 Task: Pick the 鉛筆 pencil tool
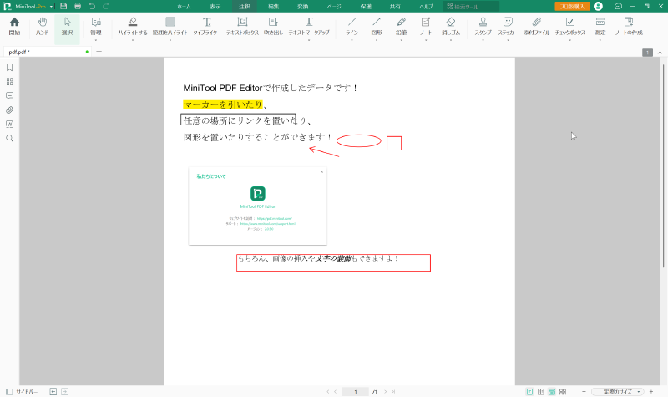[402, 25]
